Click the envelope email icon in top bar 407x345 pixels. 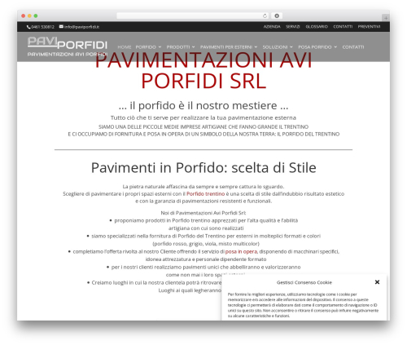click(x=61, y=27)
